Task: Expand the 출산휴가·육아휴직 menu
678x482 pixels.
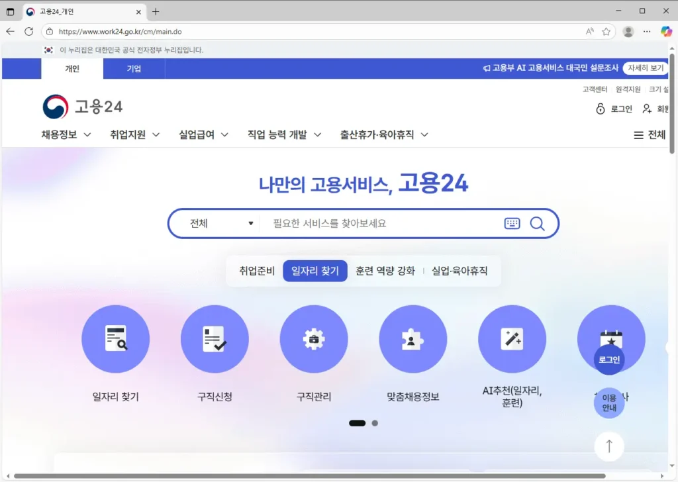Action: 384,135
